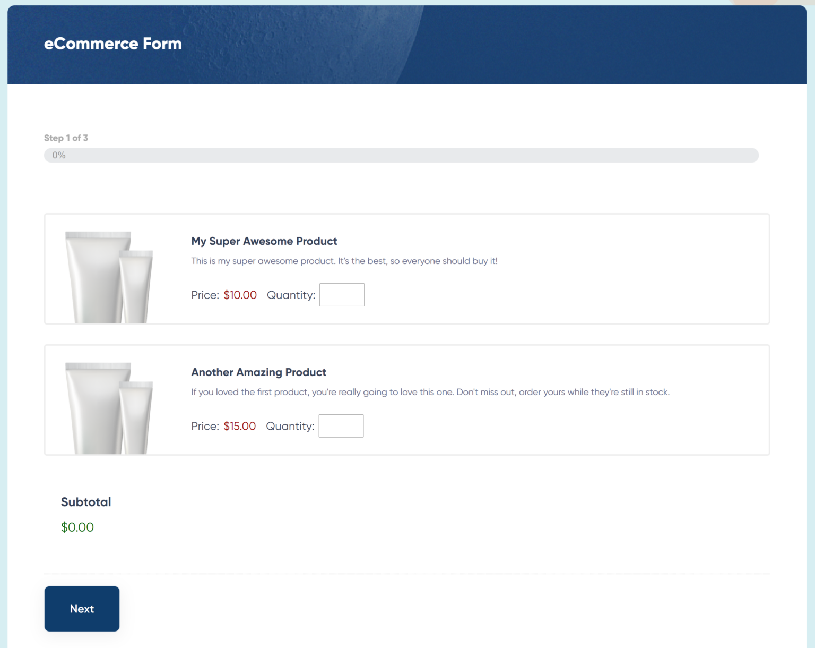This screenshot has height=648, width=815.
Task: Click the Subtotal heading
Action: tap(85, 501)
